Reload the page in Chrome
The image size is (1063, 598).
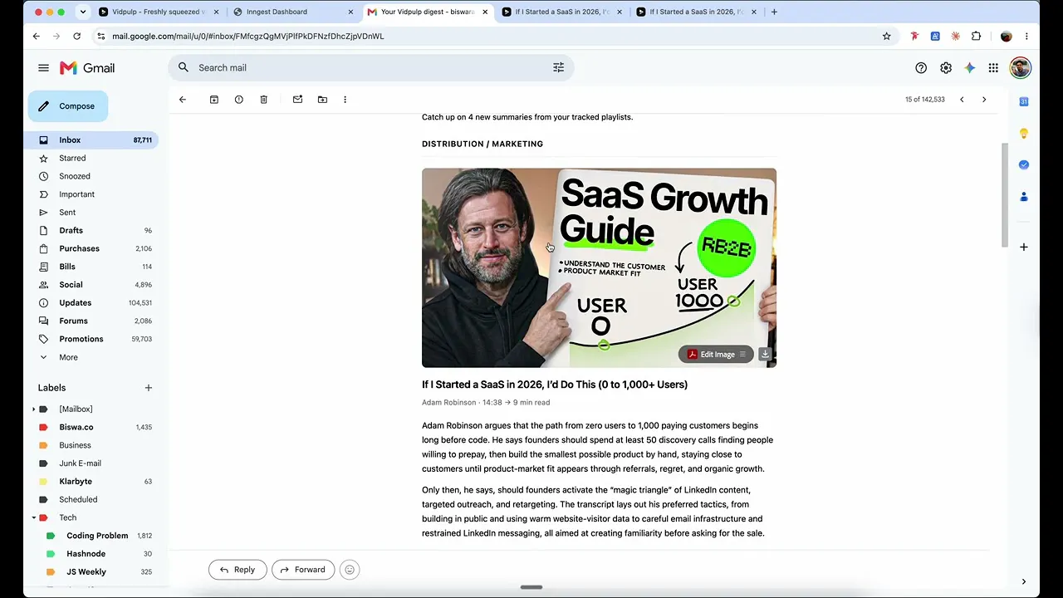click(x=76, y=37)
